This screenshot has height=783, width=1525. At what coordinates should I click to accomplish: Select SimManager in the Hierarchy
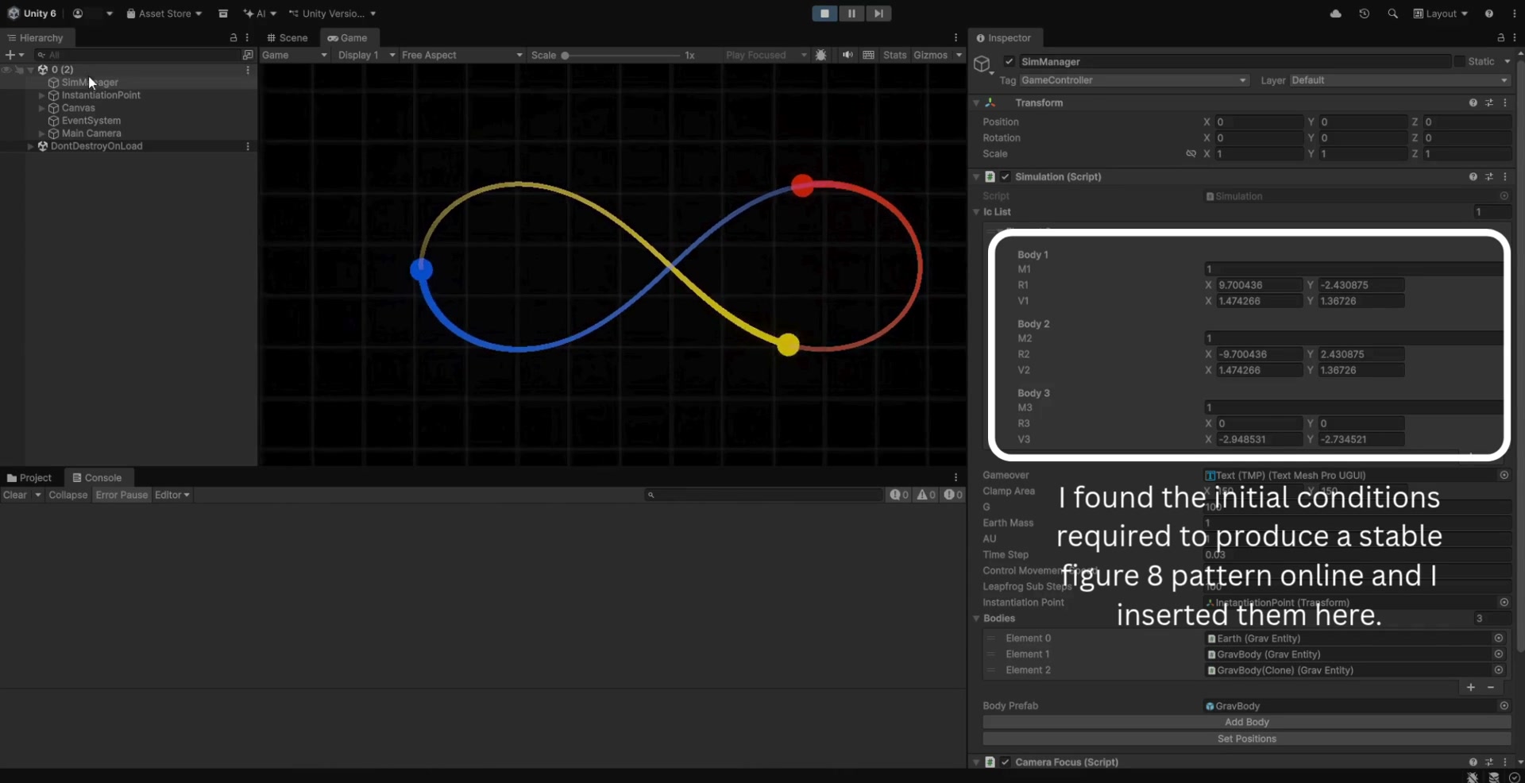click(90, 83)
